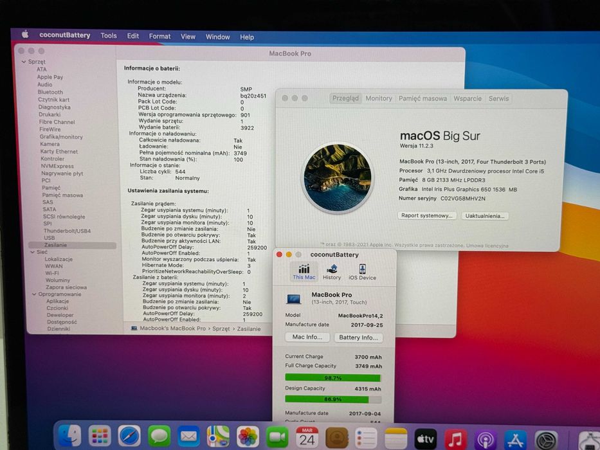The height and width of the screenshot is (450, 600).
Task: Select Thunderbolt/USB4 in the sidebar
Action: (x=67, y=231)
